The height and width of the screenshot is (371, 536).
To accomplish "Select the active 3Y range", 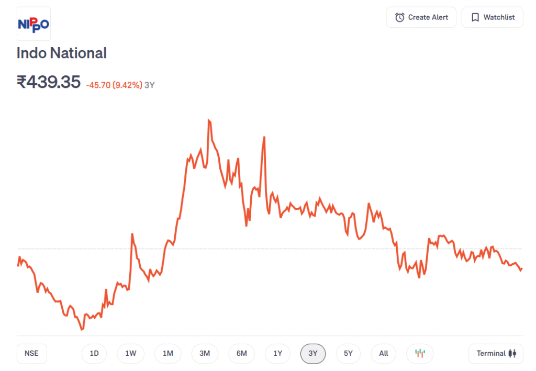I will (x=313, y=353).
